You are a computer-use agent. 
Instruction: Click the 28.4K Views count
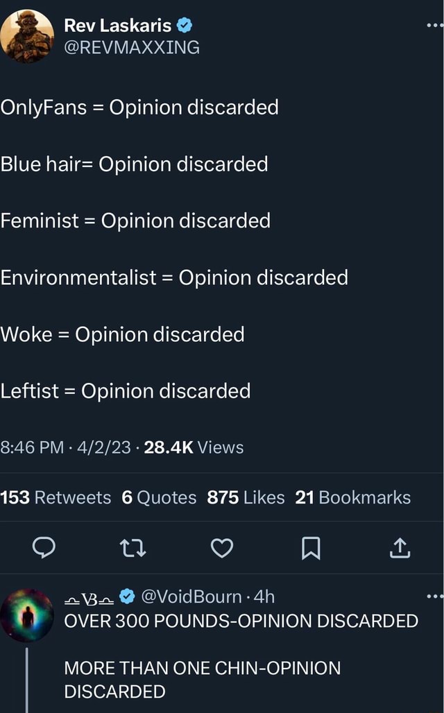(x=194, y=447)
